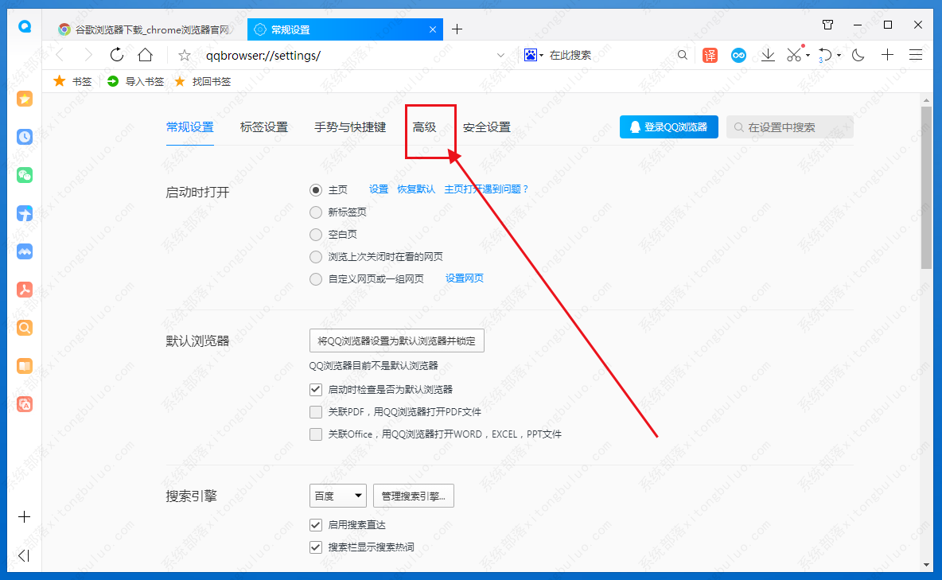Toggle night mode moon icon

(858, 56)
